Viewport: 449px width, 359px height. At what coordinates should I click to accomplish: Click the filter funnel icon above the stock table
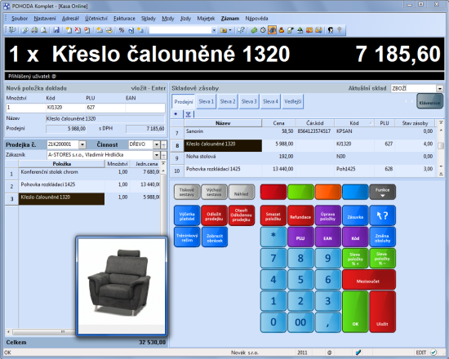pyautogui.click(x=188, y=114)
